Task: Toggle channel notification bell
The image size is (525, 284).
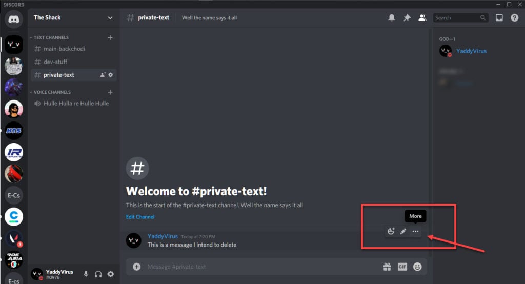Action: 391,18
